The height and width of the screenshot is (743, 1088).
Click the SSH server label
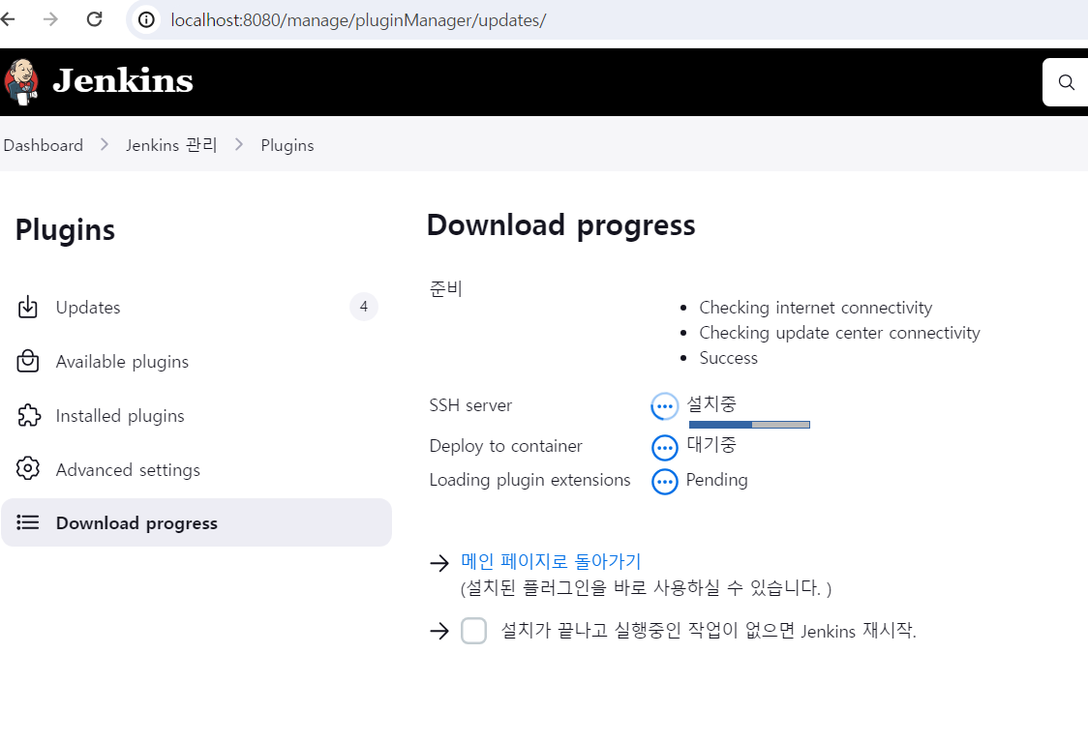coord(470,405)
